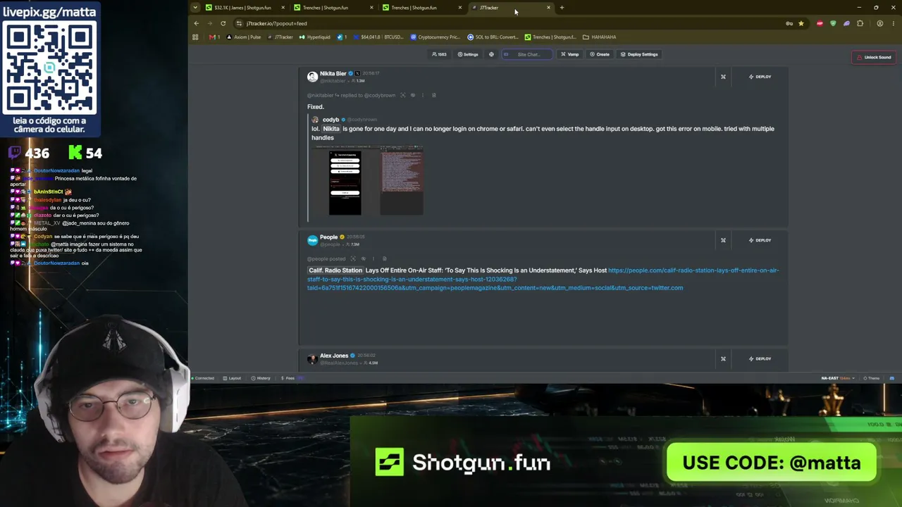Screen dimensions: 902x507
Task: Open the Gmail bookmark
Action: 214,37
